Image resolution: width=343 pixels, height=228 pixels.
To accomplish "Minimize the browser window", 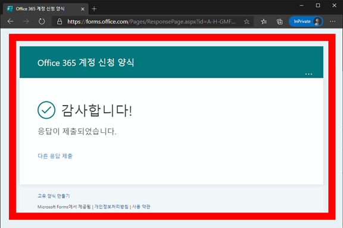I will [301, 5].
